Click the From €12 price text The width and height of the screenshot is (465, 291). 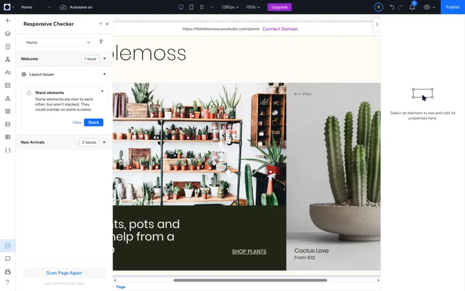305,257
